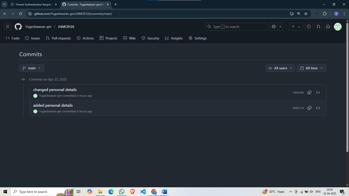Click the taskbar 'Type here to search' box
Viewport: 349px width, 196px height.
[x=42, y=192]
